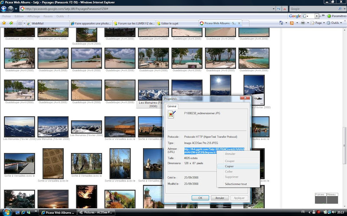The height and width of the screenshot is (216, 347).
Task: Click the search magnifier icon
Action: (340, 9)
